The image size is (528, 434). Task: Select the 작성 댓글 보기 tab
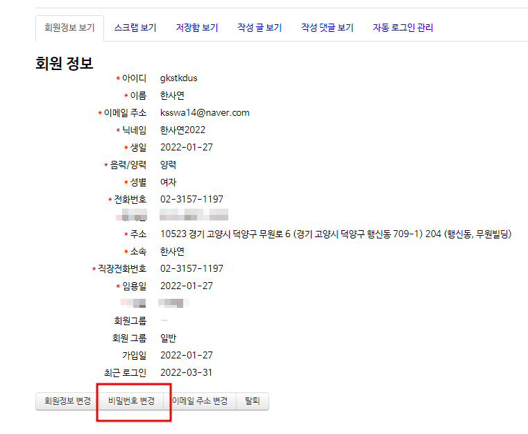[327, 28]
